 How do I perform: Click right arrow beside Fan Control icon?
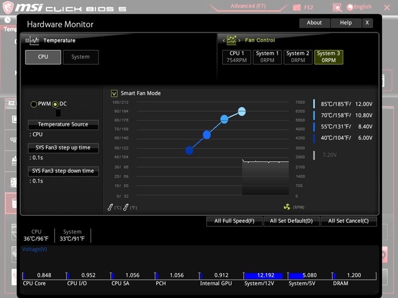[239, 40]
